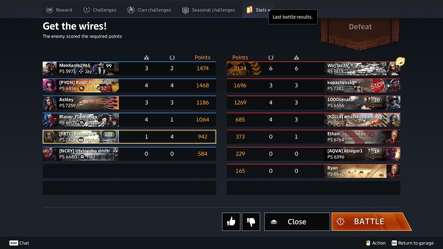Select the highlighted [FRT1] Babuskae row
The height and width of the screenshot is (249, 443).
tap(129, 137)
